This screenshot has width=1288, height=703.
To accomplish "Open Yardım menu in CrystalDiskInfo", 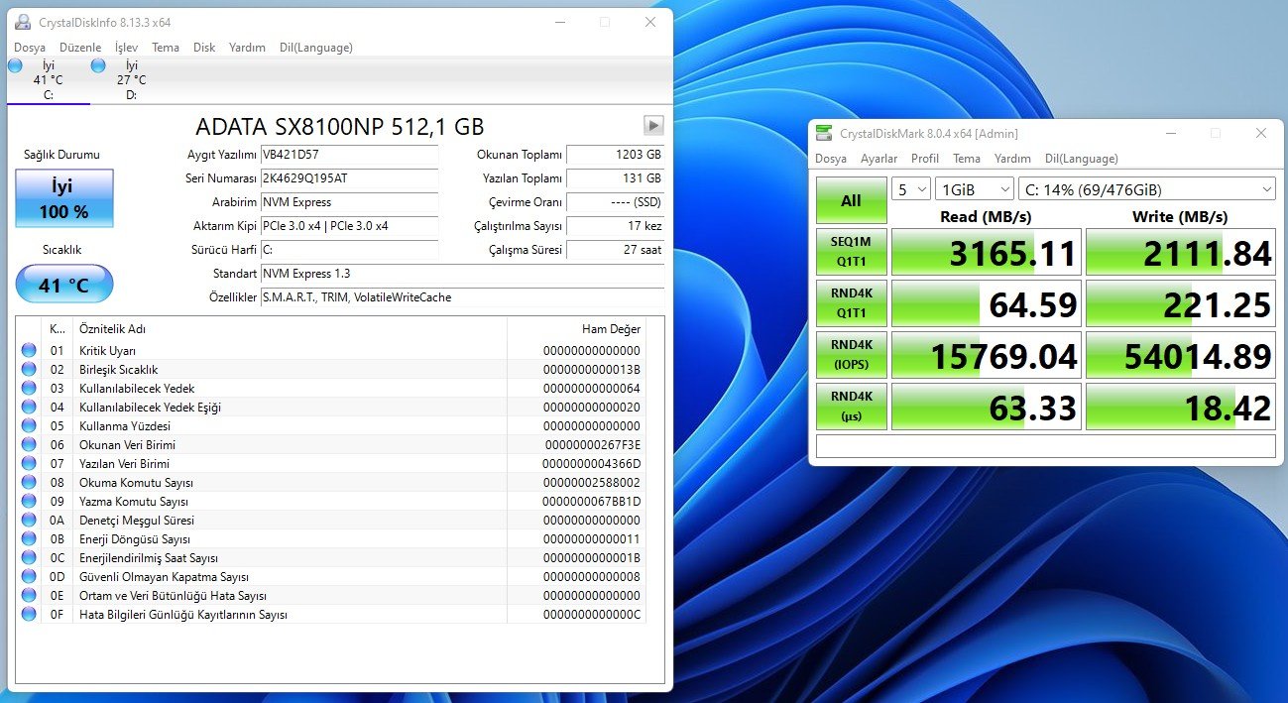I will click(x=247, y=48).
